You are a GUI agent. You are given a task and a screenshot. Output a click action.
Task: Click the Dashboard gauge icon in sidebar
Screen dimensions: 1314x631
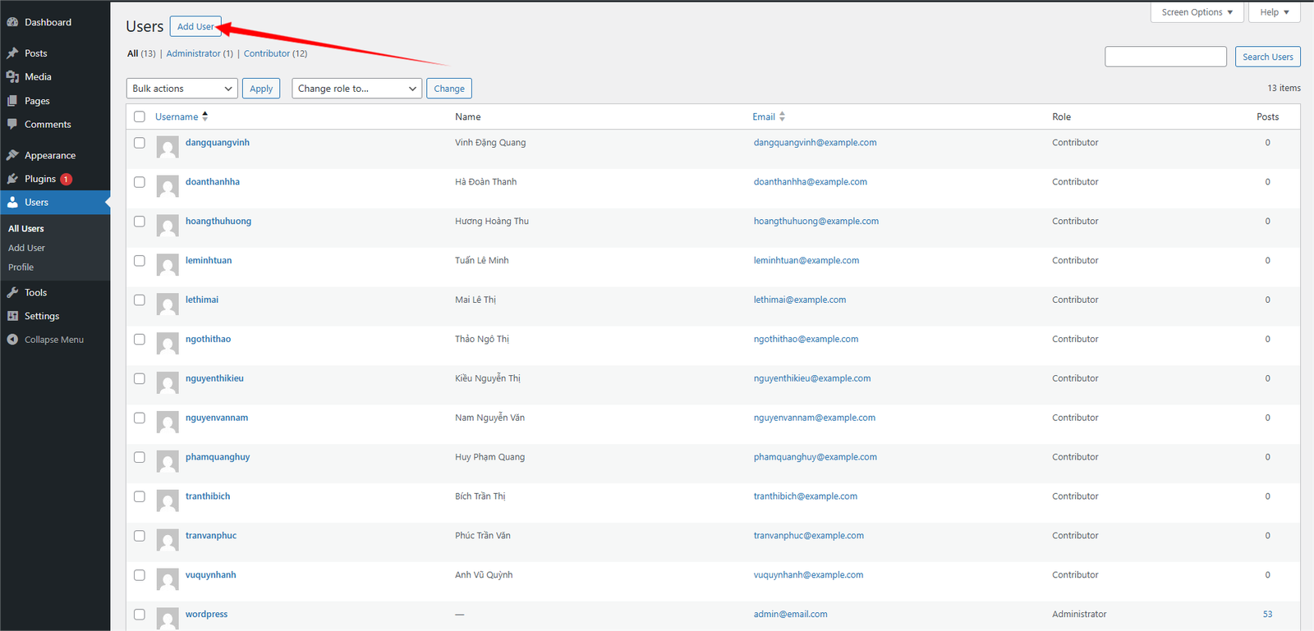click(x=12, y=22)
